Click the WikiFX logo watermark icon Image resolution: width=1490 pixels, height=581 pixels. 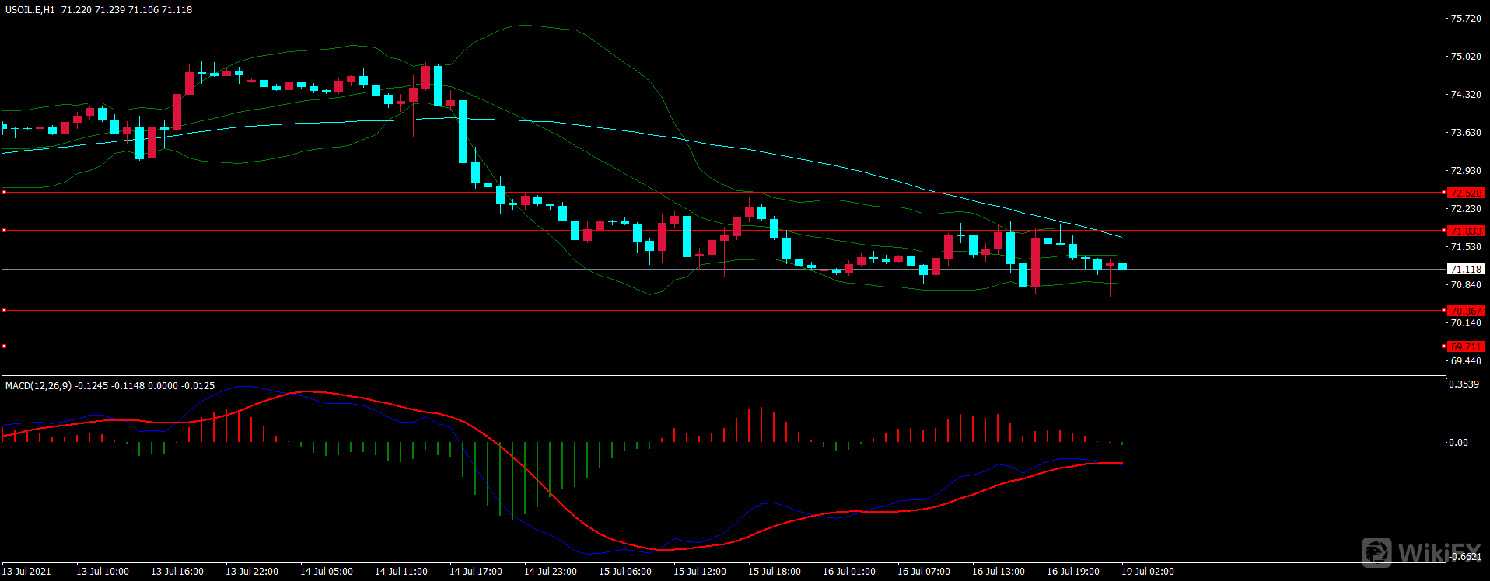point(1377,552)
